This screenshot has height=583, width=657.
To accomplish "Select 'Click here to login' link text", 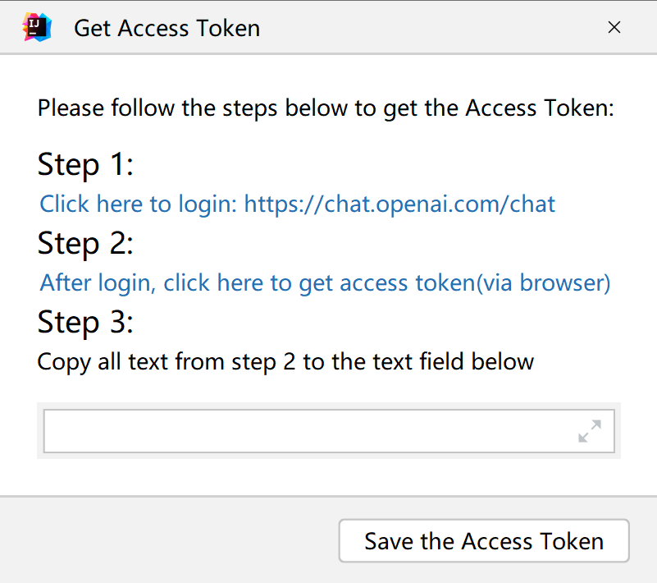I will [x=139, y=204].
